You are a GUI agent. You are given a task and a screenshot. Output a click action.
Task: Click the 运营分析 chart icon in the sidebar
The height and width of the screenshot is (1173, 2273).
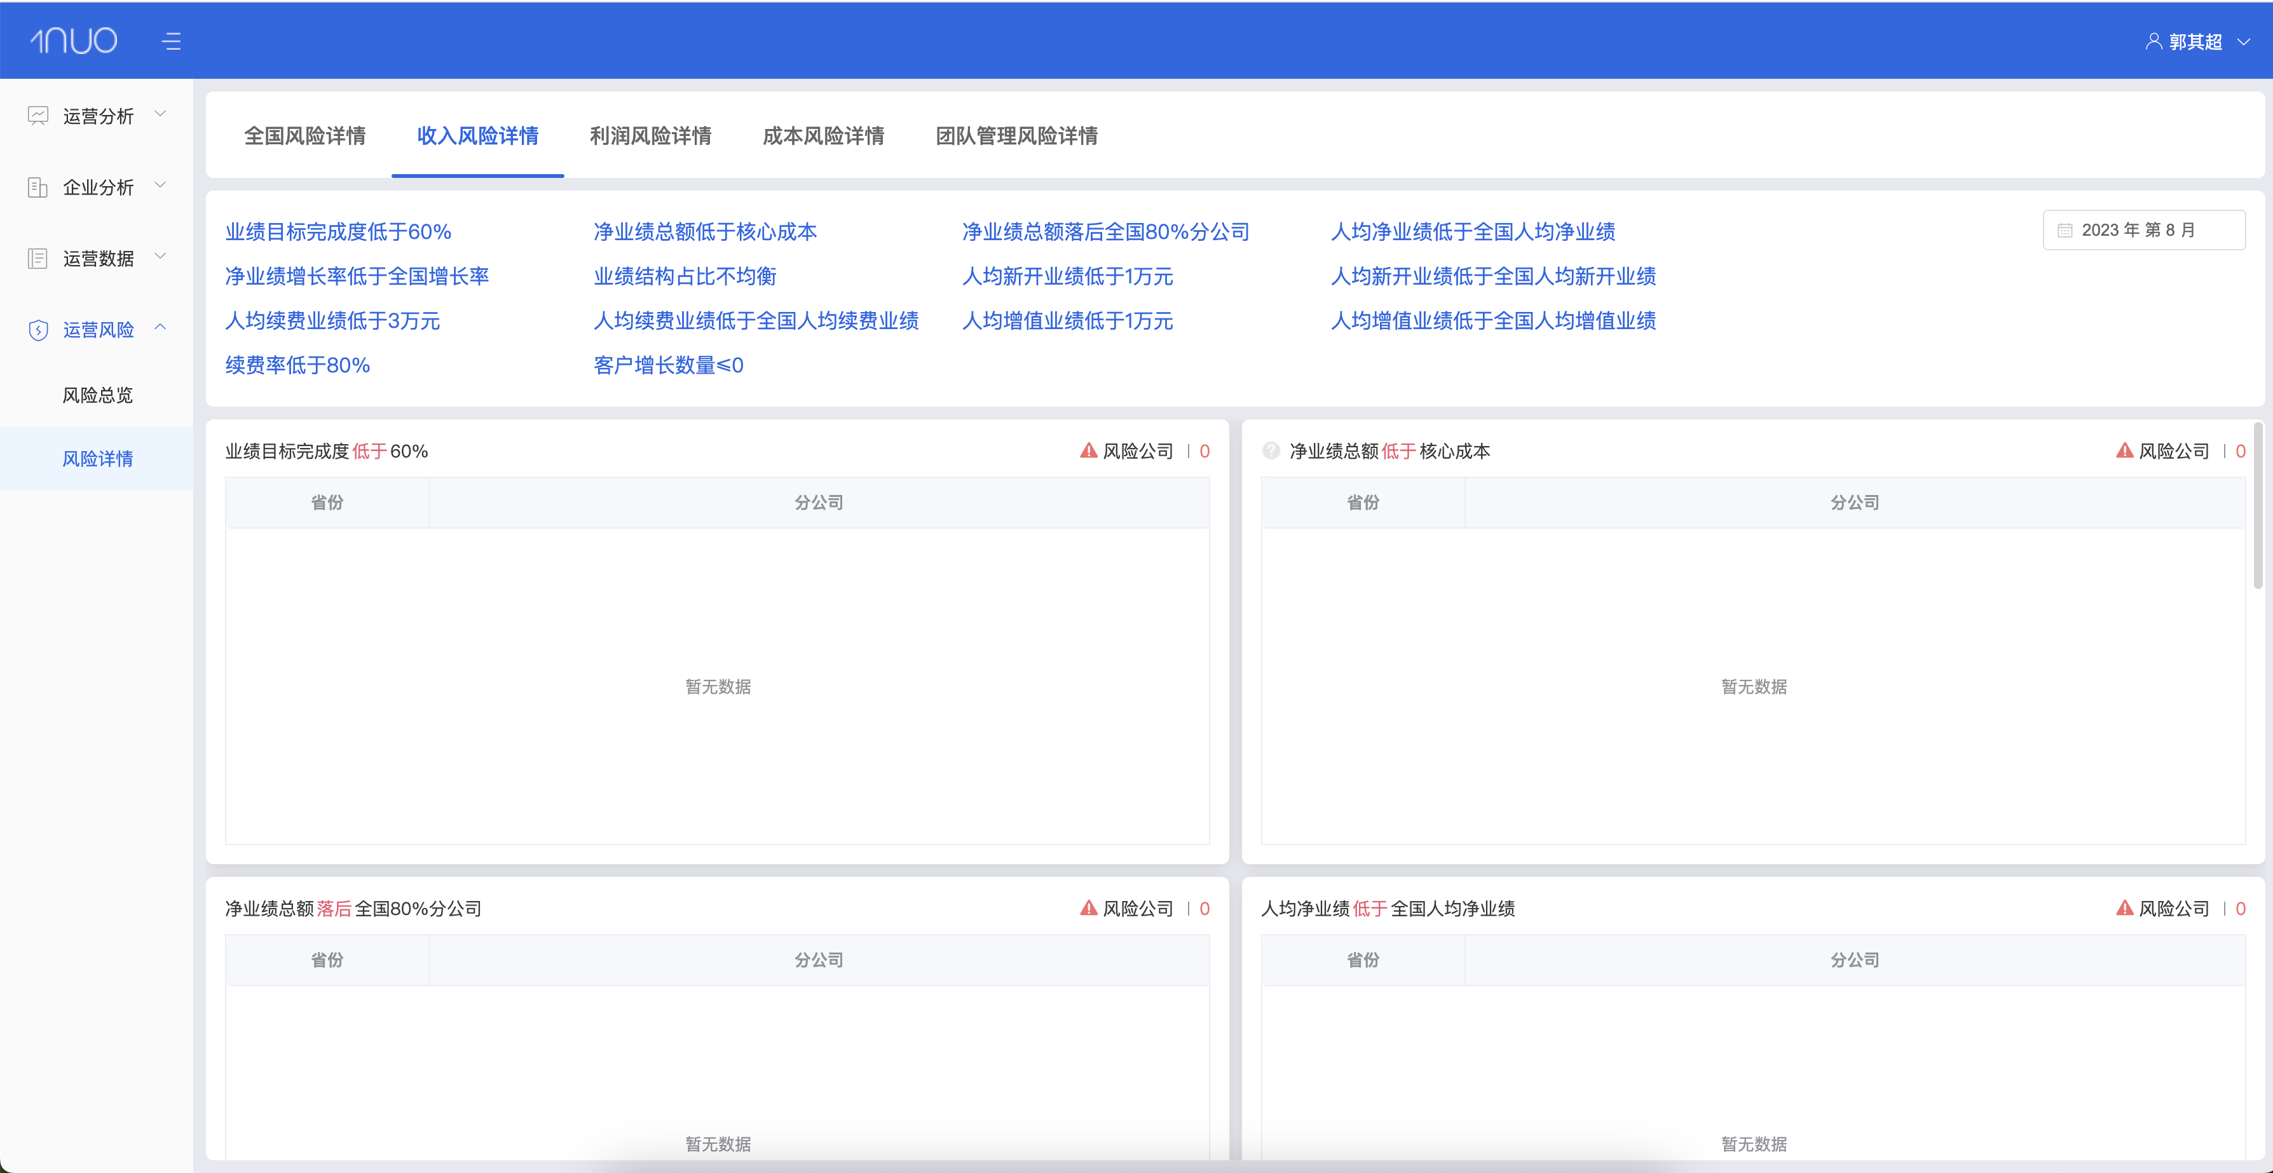click(38, 116)
